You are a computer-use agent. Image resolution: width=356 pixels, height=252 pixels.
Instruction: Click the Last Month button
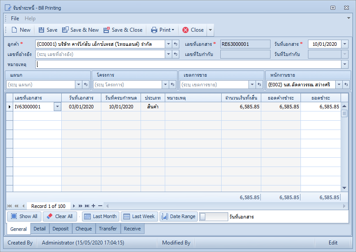pyautogui.click(x=100, y=216)
